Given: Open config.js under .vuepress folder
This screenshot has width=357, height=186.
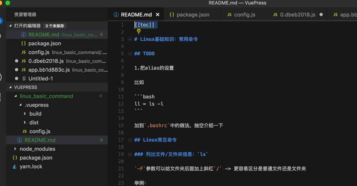Looking at the screenshot, I should click(x=57, y=132).
